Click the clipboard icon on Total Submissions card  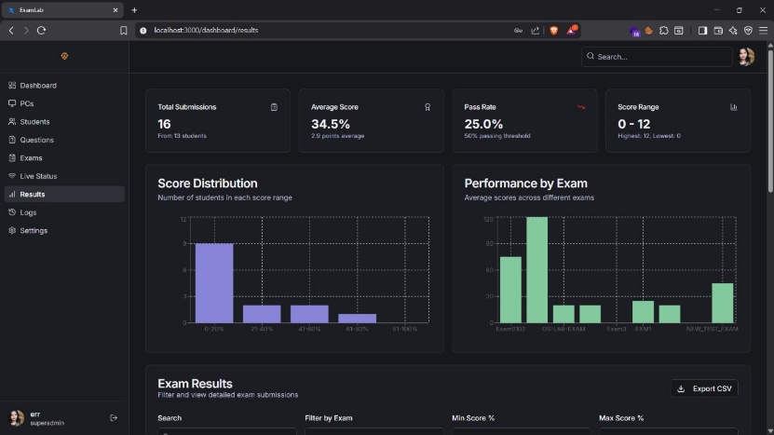coord(274,107)
